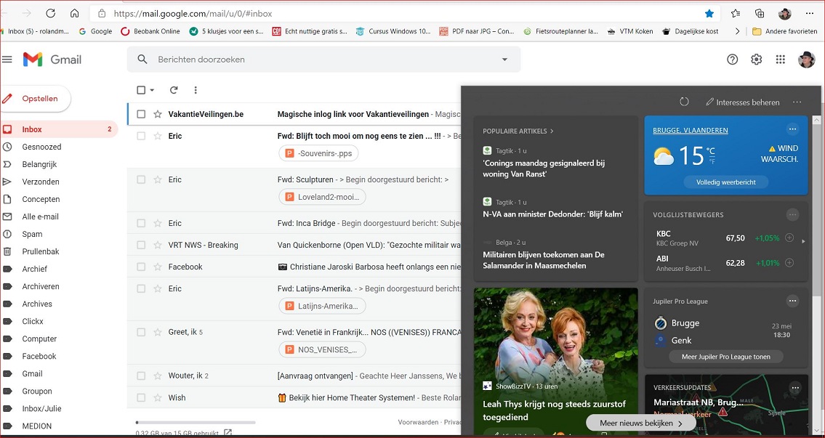Select the VRT NWS - Breaking email checkbox
The height and width of the screenshot is (438, 825).
click(x=141, y=245)
